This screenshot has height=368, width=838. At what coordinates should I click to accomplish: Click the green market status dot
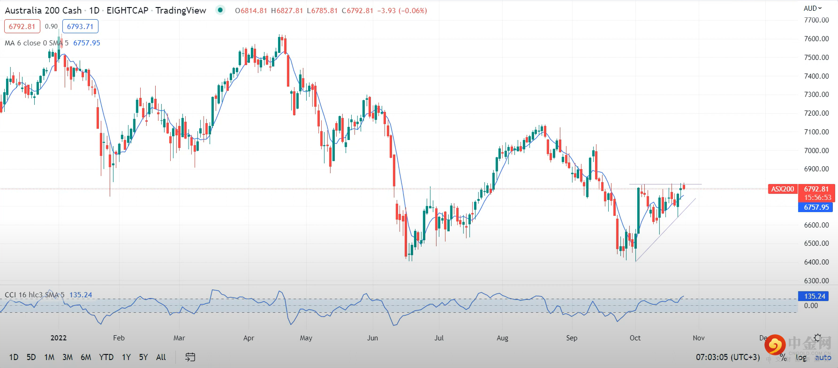(x=220, y=10)
